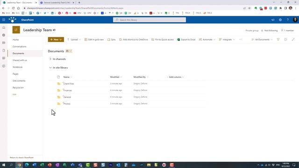299x168 pixels.
Task: Open the All Documents view dropdown
Action: pyautogui.click(x=262, y=40)
